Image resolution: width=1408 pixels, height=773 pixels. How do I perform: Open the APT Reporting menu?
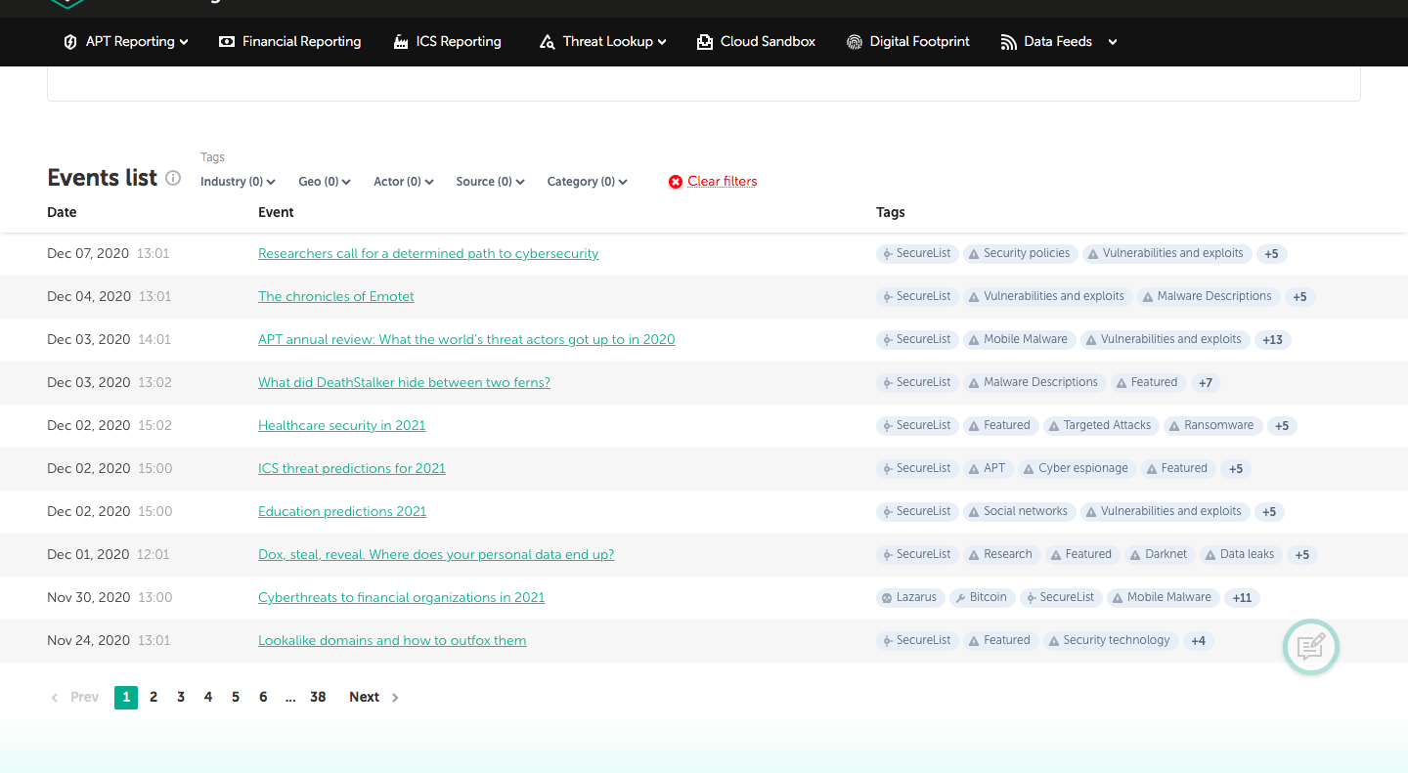tap(137, 42)
